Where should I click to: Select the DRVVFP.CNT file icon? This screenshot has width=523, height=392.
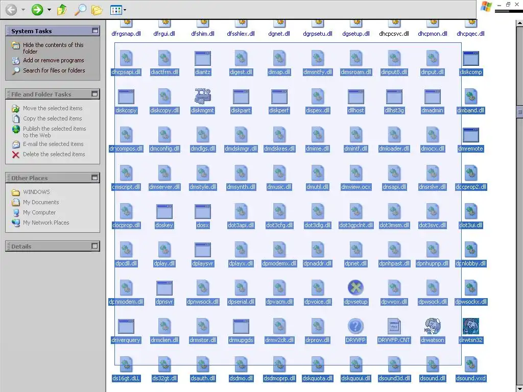point(394,326)
